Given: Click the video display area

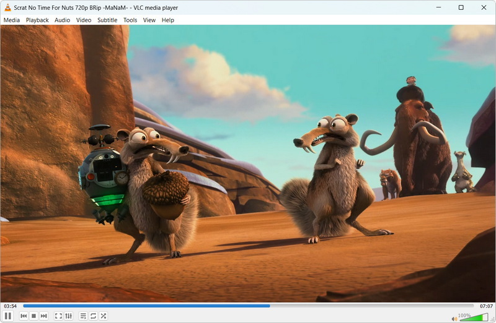Looking at the screenshot, I should [x=248, y=163].
